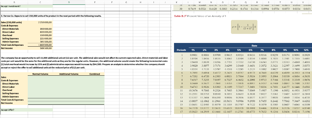The image size is (312, 118).
Task: Select Sales input cell under Normal Volume
Action: 40,77
